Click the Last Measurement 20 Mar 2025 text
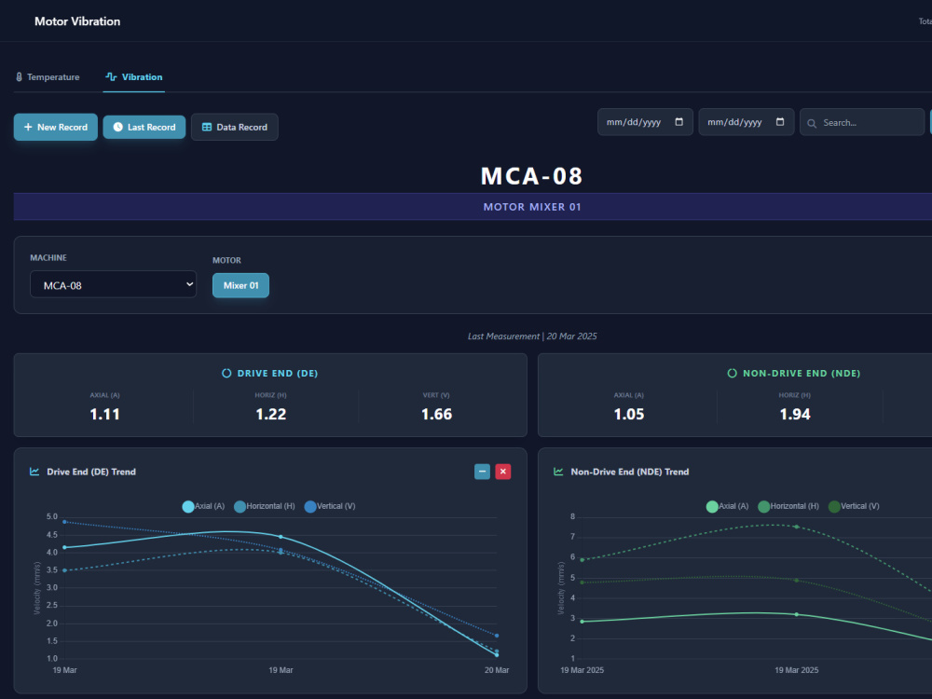Image resolution: width=932 pixels, height=699 pixels. point(532,336)
